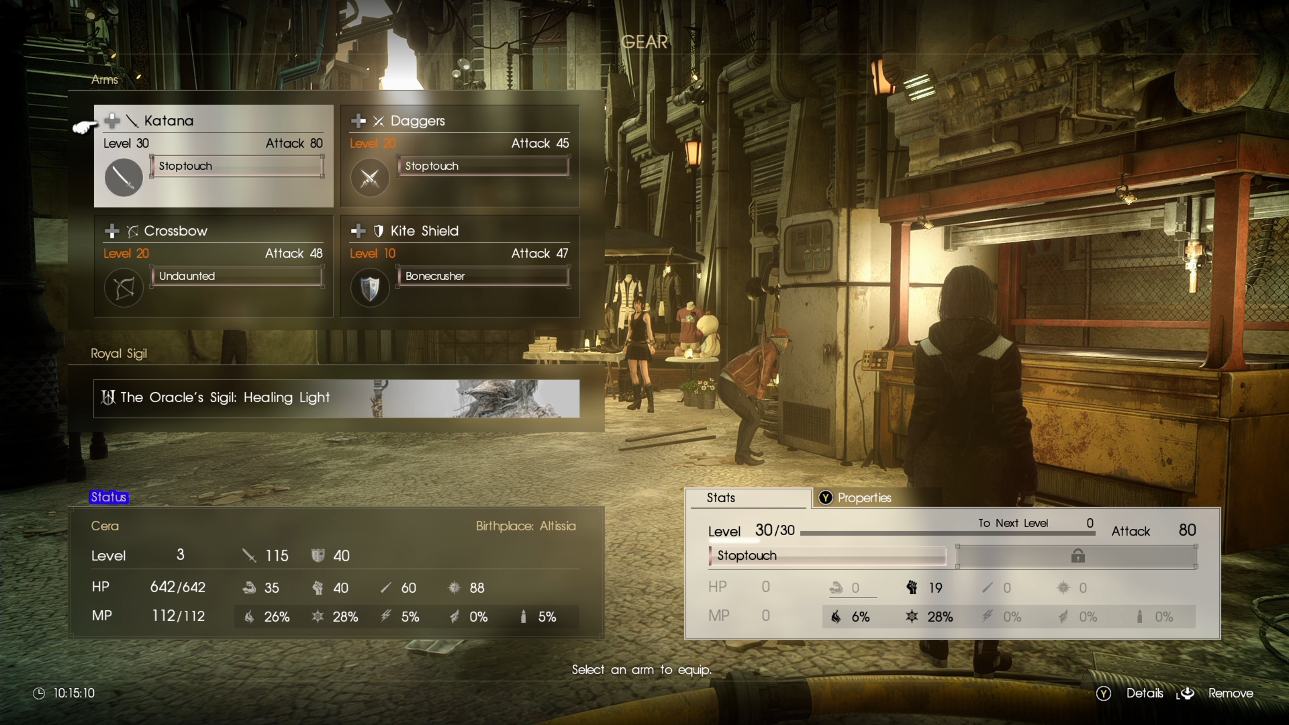1289x725 pixels.
Task: Click the clock icon beside playtime
Action: (x=39, y=693)
